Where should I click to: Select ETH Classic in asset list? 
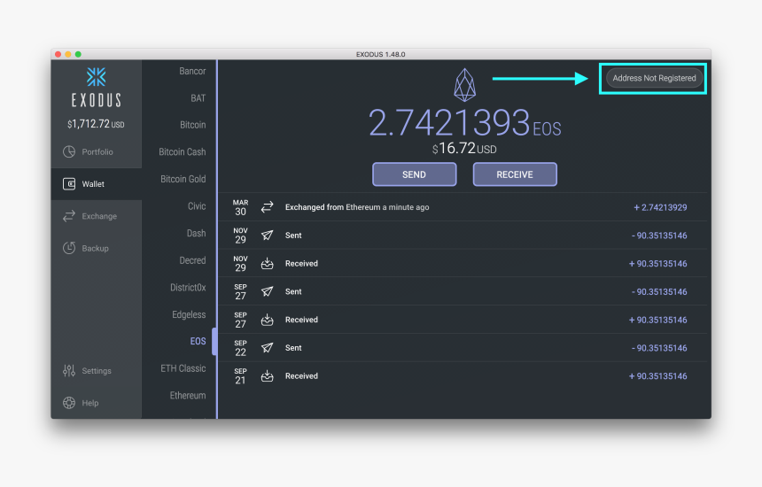click(183, 368)
